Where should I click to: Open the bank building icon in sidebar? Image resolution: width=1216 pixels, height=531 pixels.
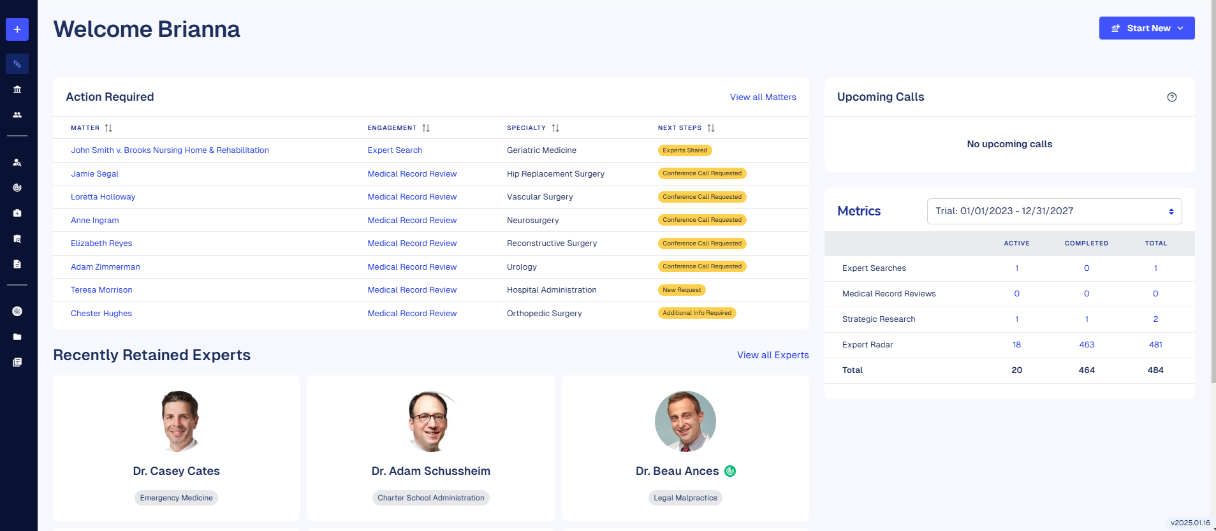coord(17,89)
